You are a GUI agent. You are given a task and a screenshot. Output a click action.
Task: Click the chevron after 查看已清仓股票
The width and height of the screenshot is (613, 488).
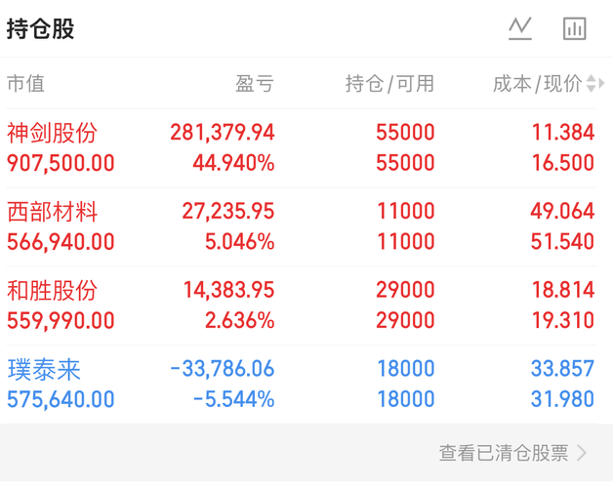(583, 453)
